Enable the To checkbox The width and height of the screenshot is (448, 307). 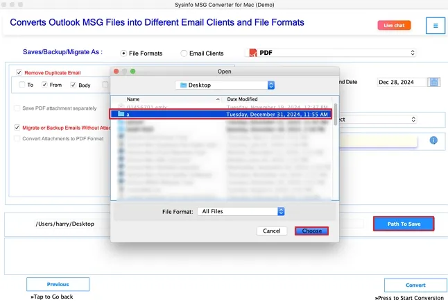[21, 85]
